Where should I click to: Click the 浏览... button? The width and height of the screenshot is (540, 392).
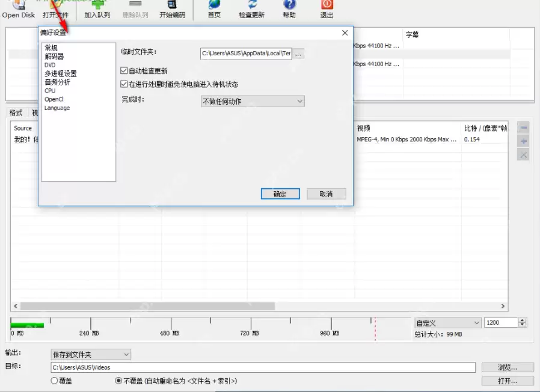click(x=508, y=367)
